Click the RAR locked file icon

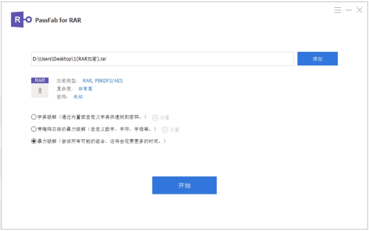coord(40,87)
